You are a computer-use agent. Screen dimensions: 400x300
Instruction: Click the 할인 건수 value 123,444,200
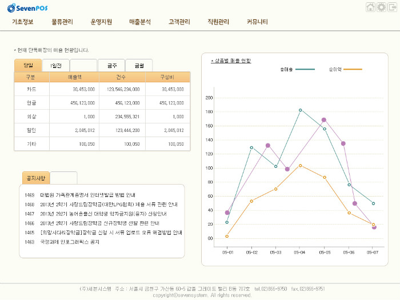pyautogui.click(x=127, y=130)
